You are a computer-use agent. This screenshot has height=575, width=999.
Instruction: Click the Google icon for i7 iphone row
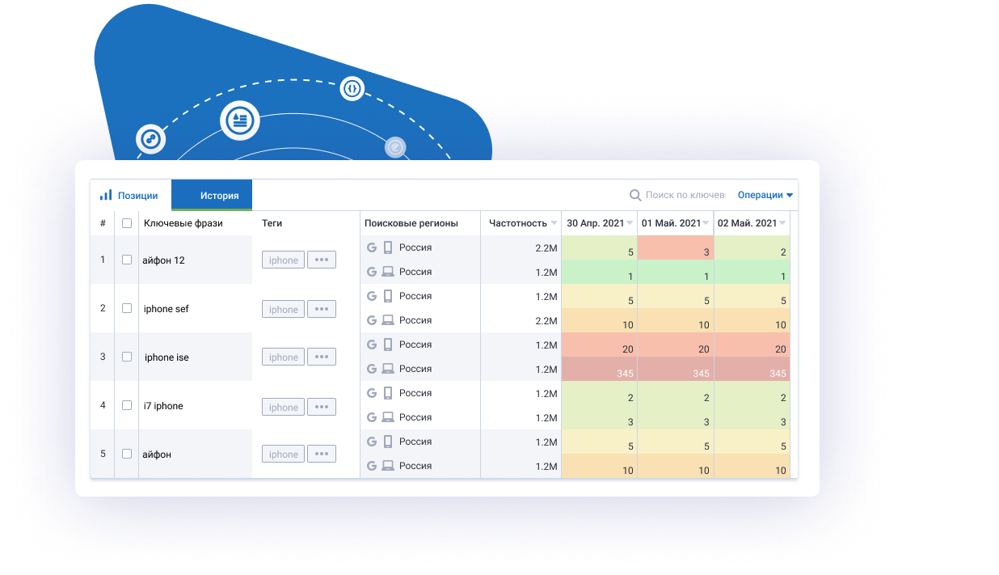[x=372, y=392]
